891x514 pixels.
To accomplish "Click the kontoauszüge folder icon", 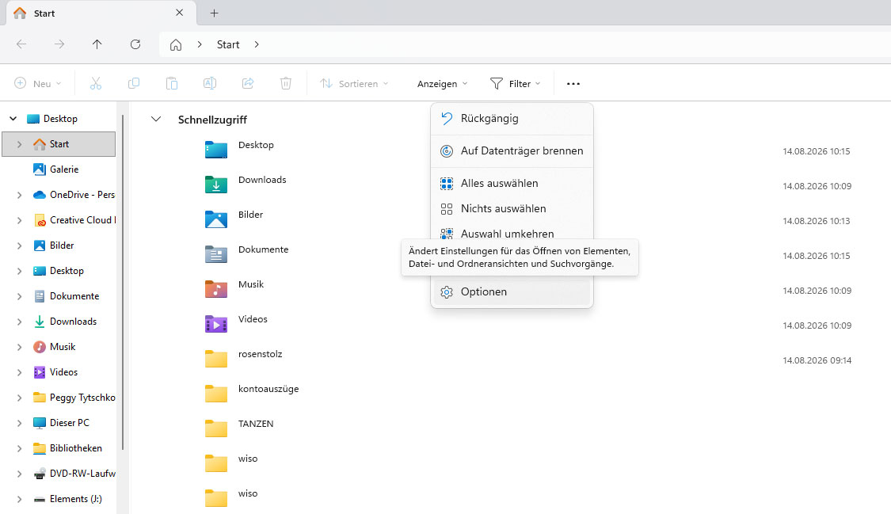I will click(x=216, y=394).
